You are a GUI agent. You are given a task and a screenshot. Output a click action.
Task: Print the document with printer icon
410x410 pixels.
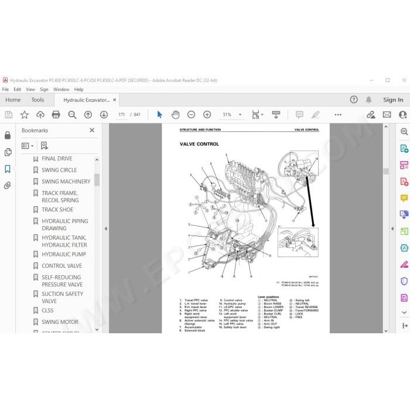(56, 115)
